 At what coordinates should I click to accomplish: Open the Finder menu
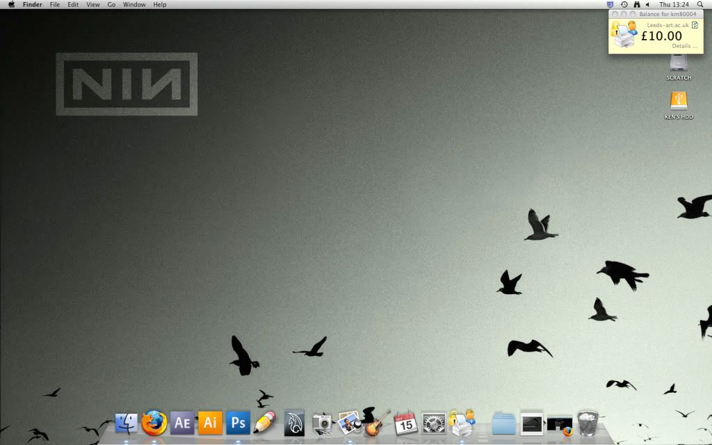(33, 5)
